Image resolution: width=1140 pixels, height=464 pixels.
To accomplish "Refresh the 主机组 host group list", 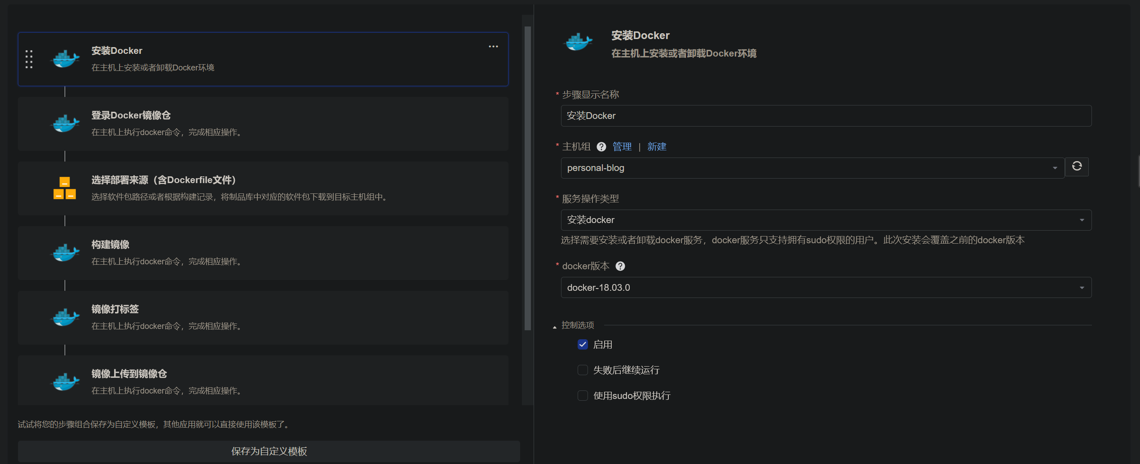I will pos(1077,166).
